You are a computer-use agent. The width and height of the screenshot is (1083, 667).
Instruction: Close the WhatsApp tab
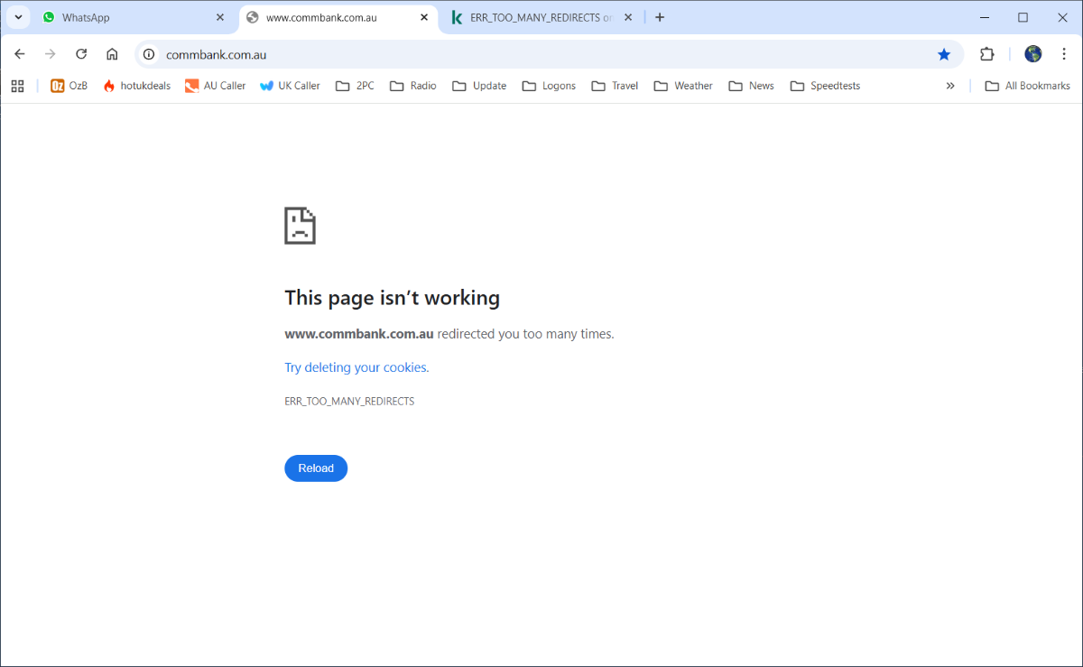[x=220, y=17]
